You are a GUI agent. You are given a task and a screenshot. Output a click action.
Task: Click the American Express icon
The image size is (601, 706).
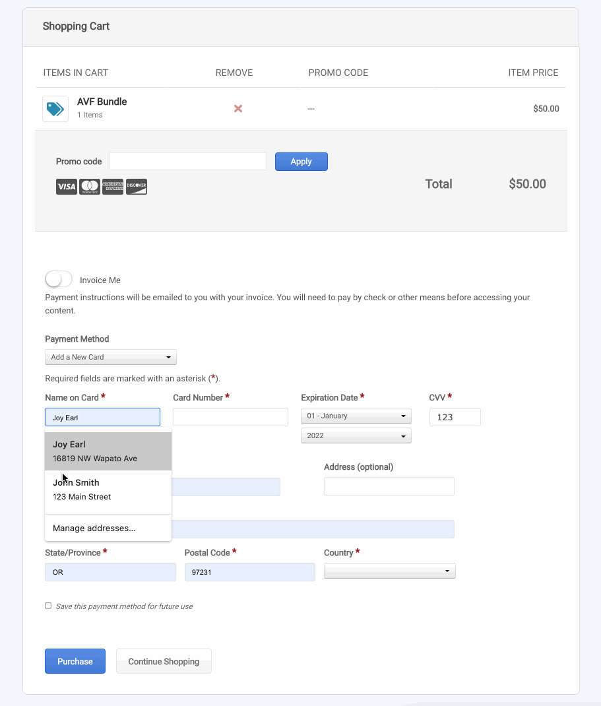(113, 187)
